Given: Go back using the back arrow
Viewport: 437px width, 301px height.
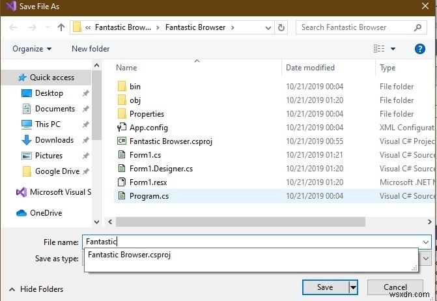Looking at the screenshot, I should (14, 27).
